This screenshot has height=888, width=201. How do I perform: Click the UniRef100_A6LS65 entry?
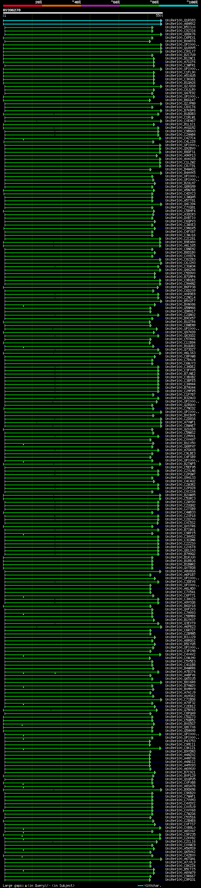[180, 245]
